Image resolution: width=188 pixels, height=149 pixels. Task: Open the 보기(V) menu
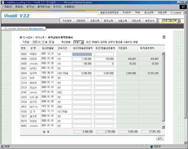30,7
